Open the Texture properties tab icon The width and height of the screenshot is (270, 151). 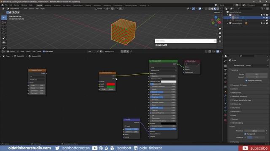coord(225,120)
